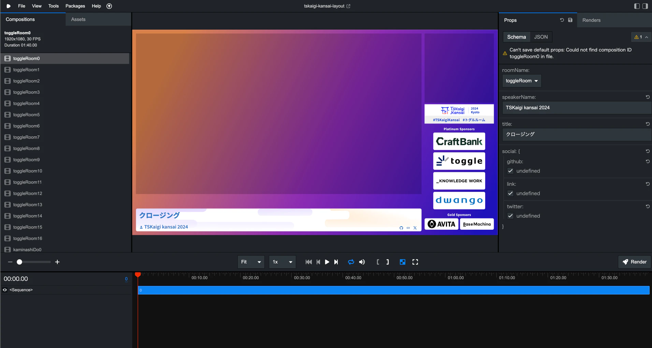
Task: Open the 1x playback speed dropdown
Action: (282, 262)
